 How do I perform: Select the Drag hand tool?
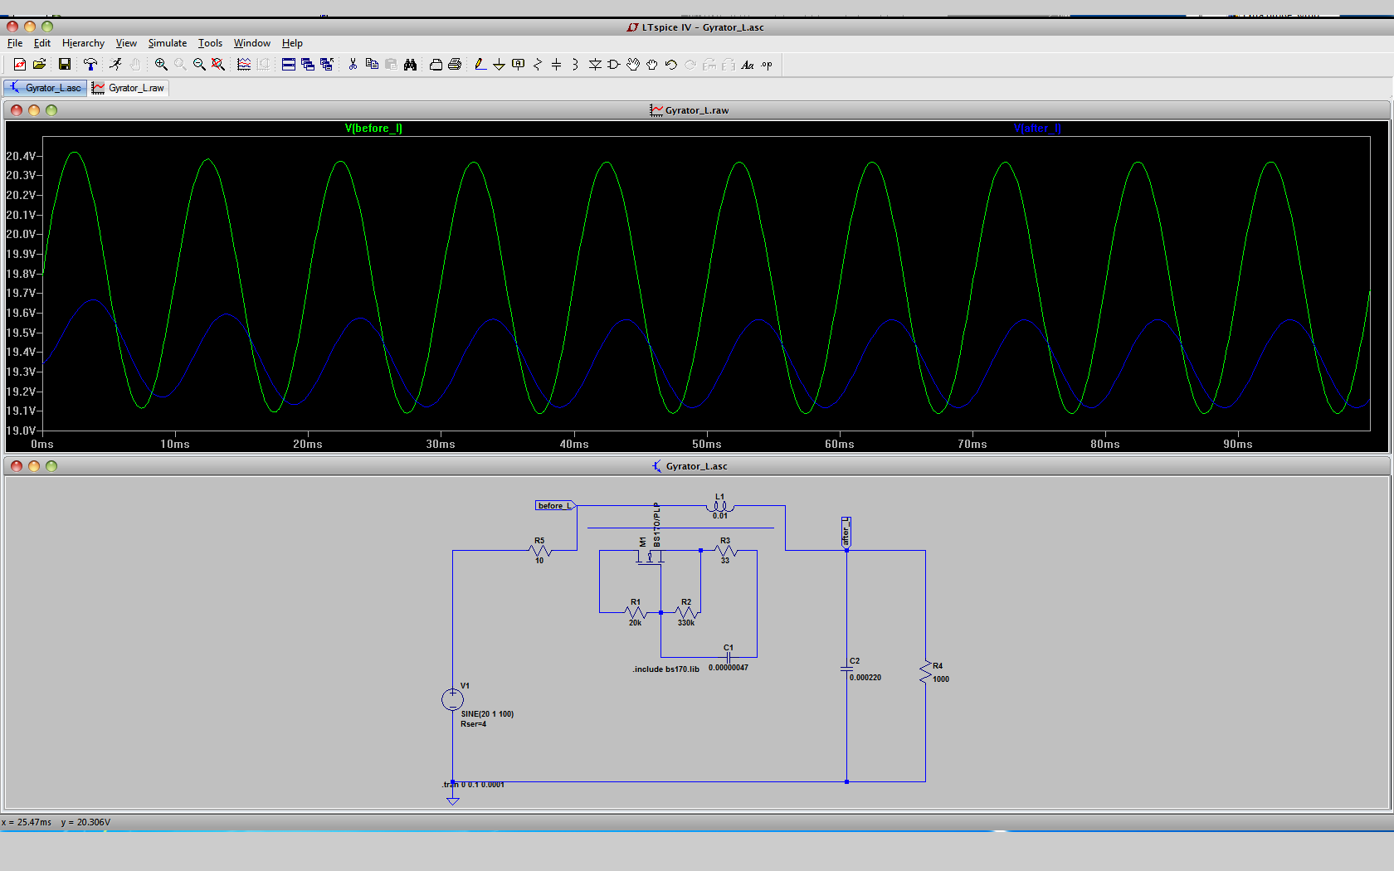click(x=652, y=65)
